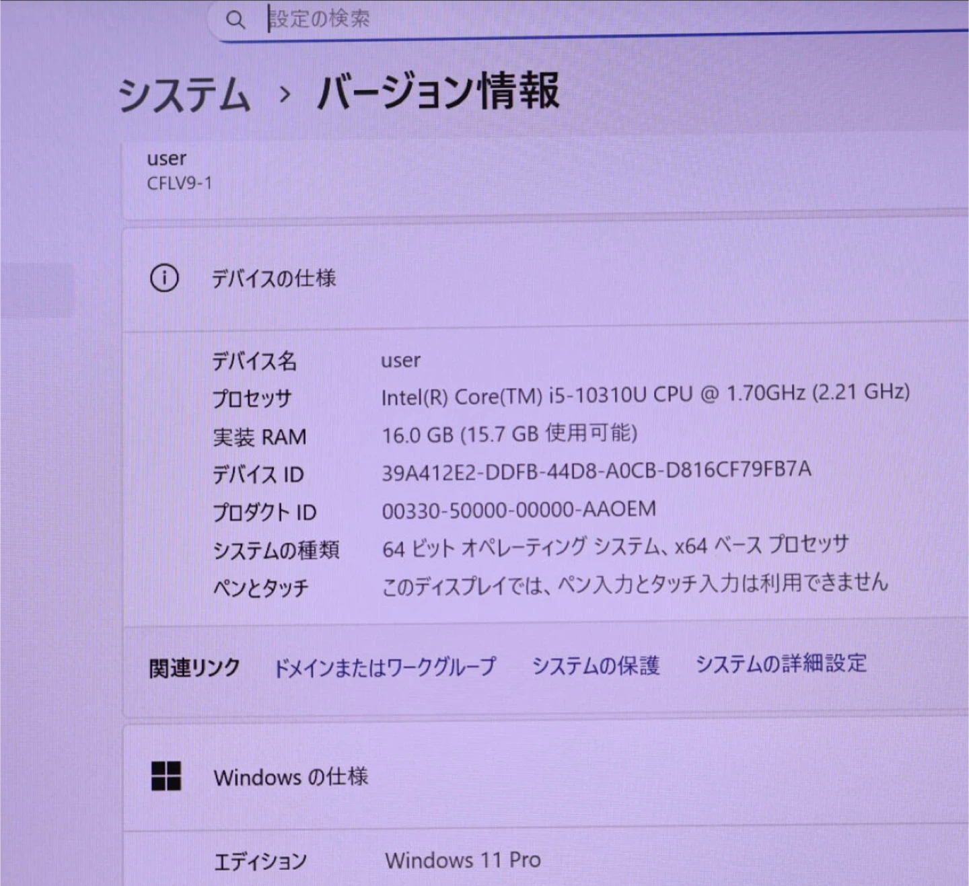The height and width of the screenshot is (886, 969).
Task: Collapse the デバイスの仕様 section header
Action: 538,279
